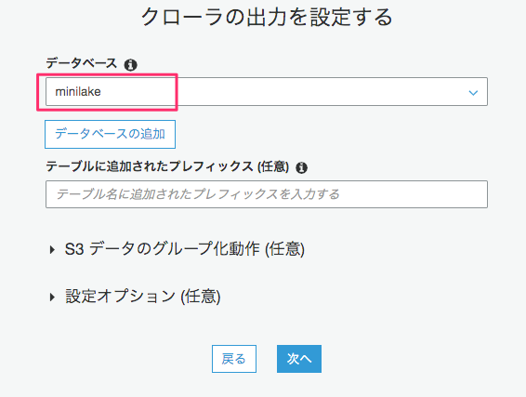Click the table prefix input field

tap(267, 194)
